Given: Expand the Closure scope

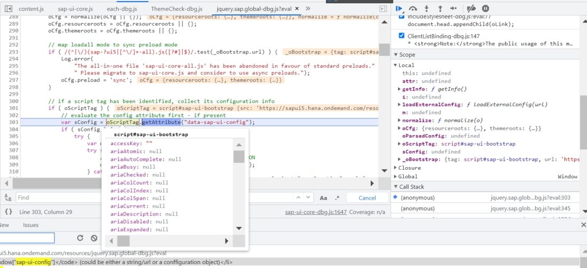Looking at the screenshot, I should [x=396, y=168].
